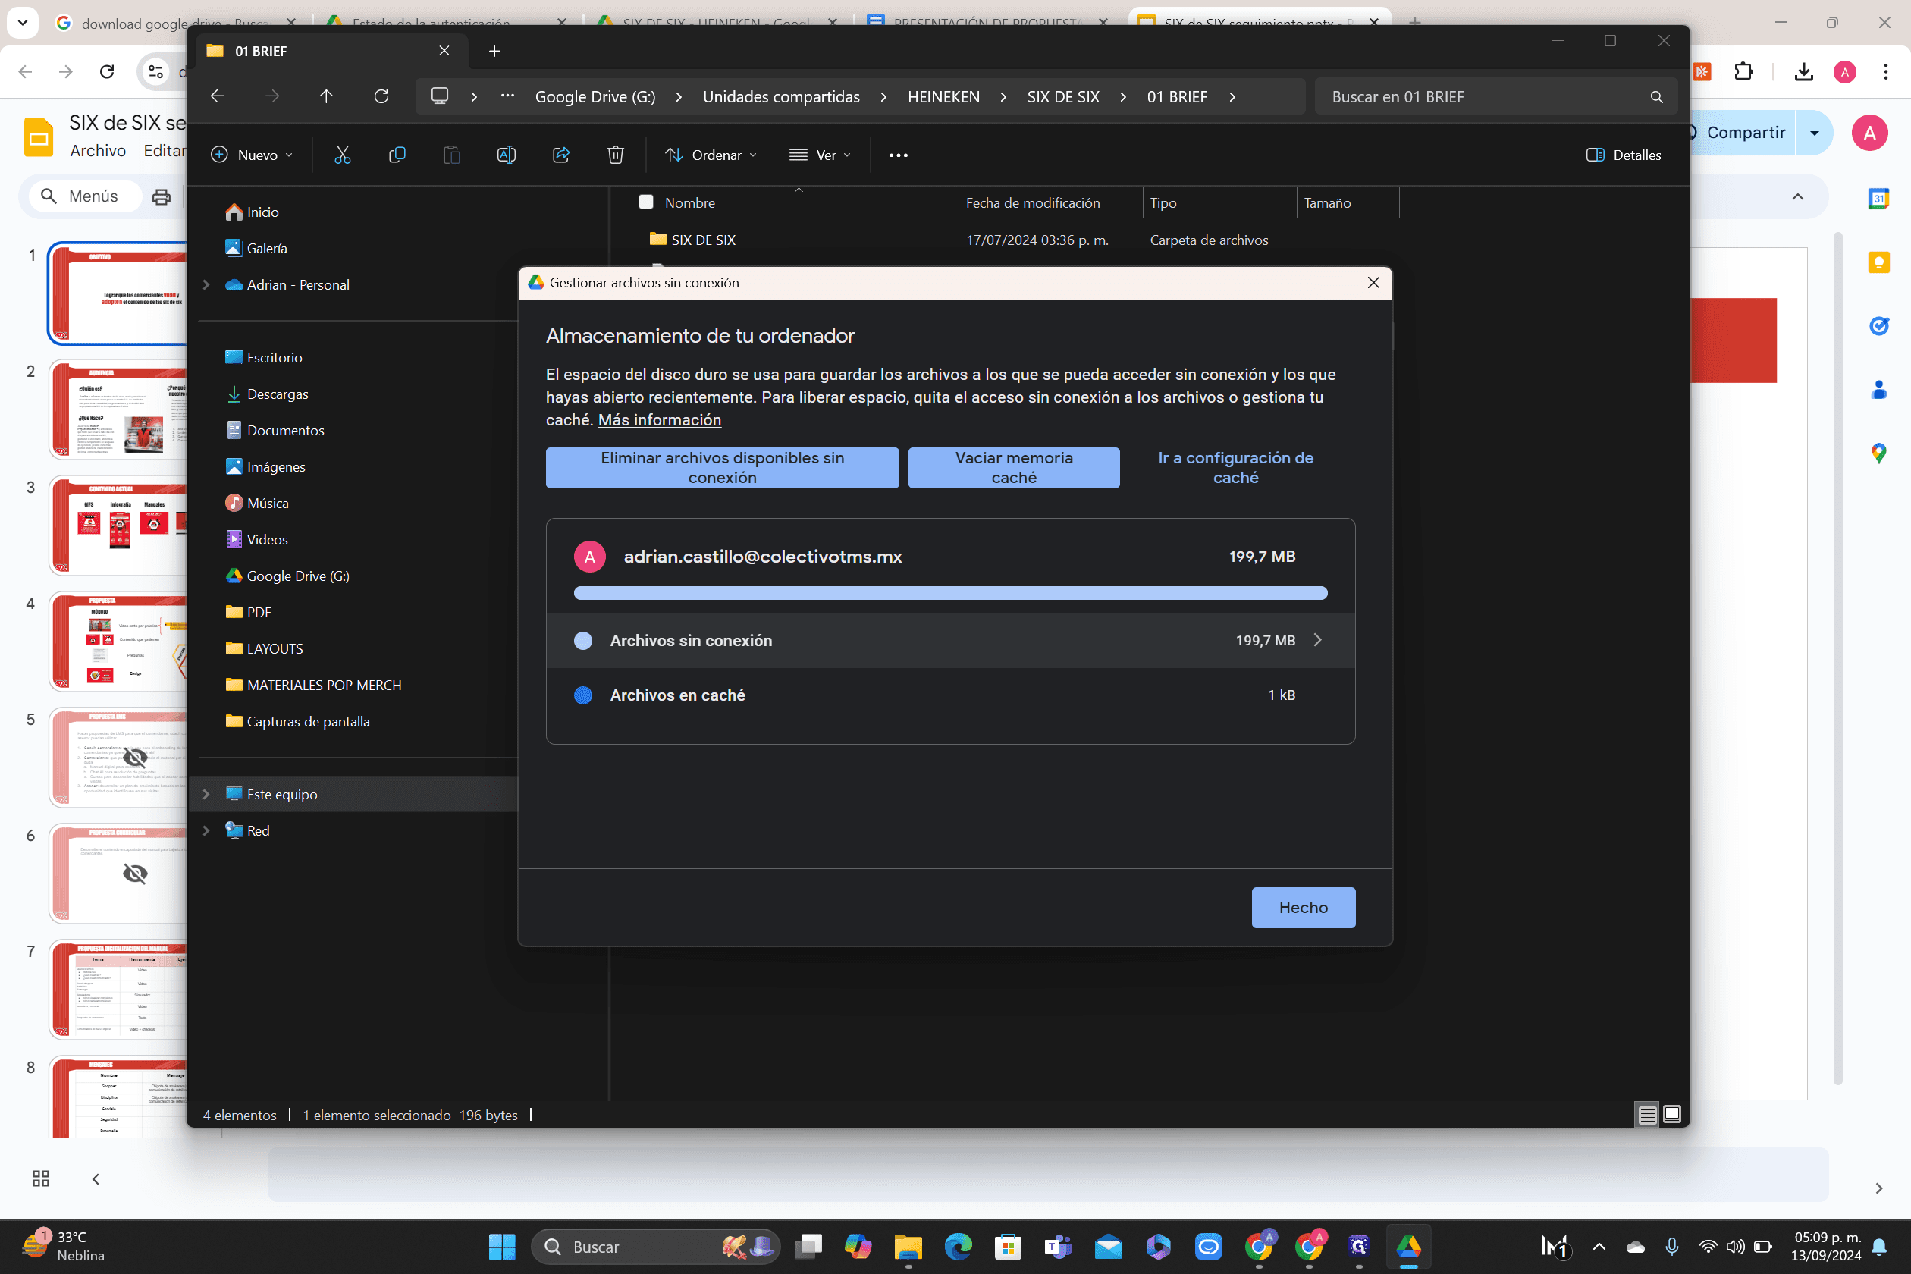Switch to the download google drive Chrome tab
Viewport: 1911px width, 1274px height.
[x=174, y=22]
